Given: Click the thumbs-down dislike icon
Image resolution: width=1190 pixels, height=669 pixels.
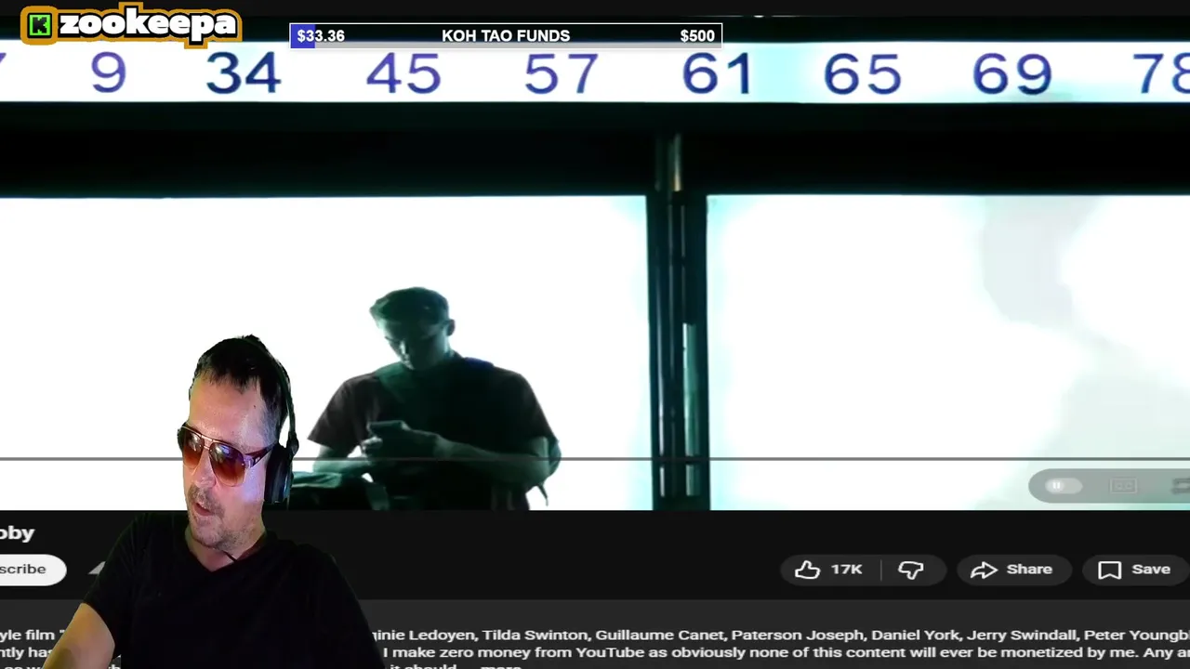Looking at the screenshot, I should pos(911,570).
